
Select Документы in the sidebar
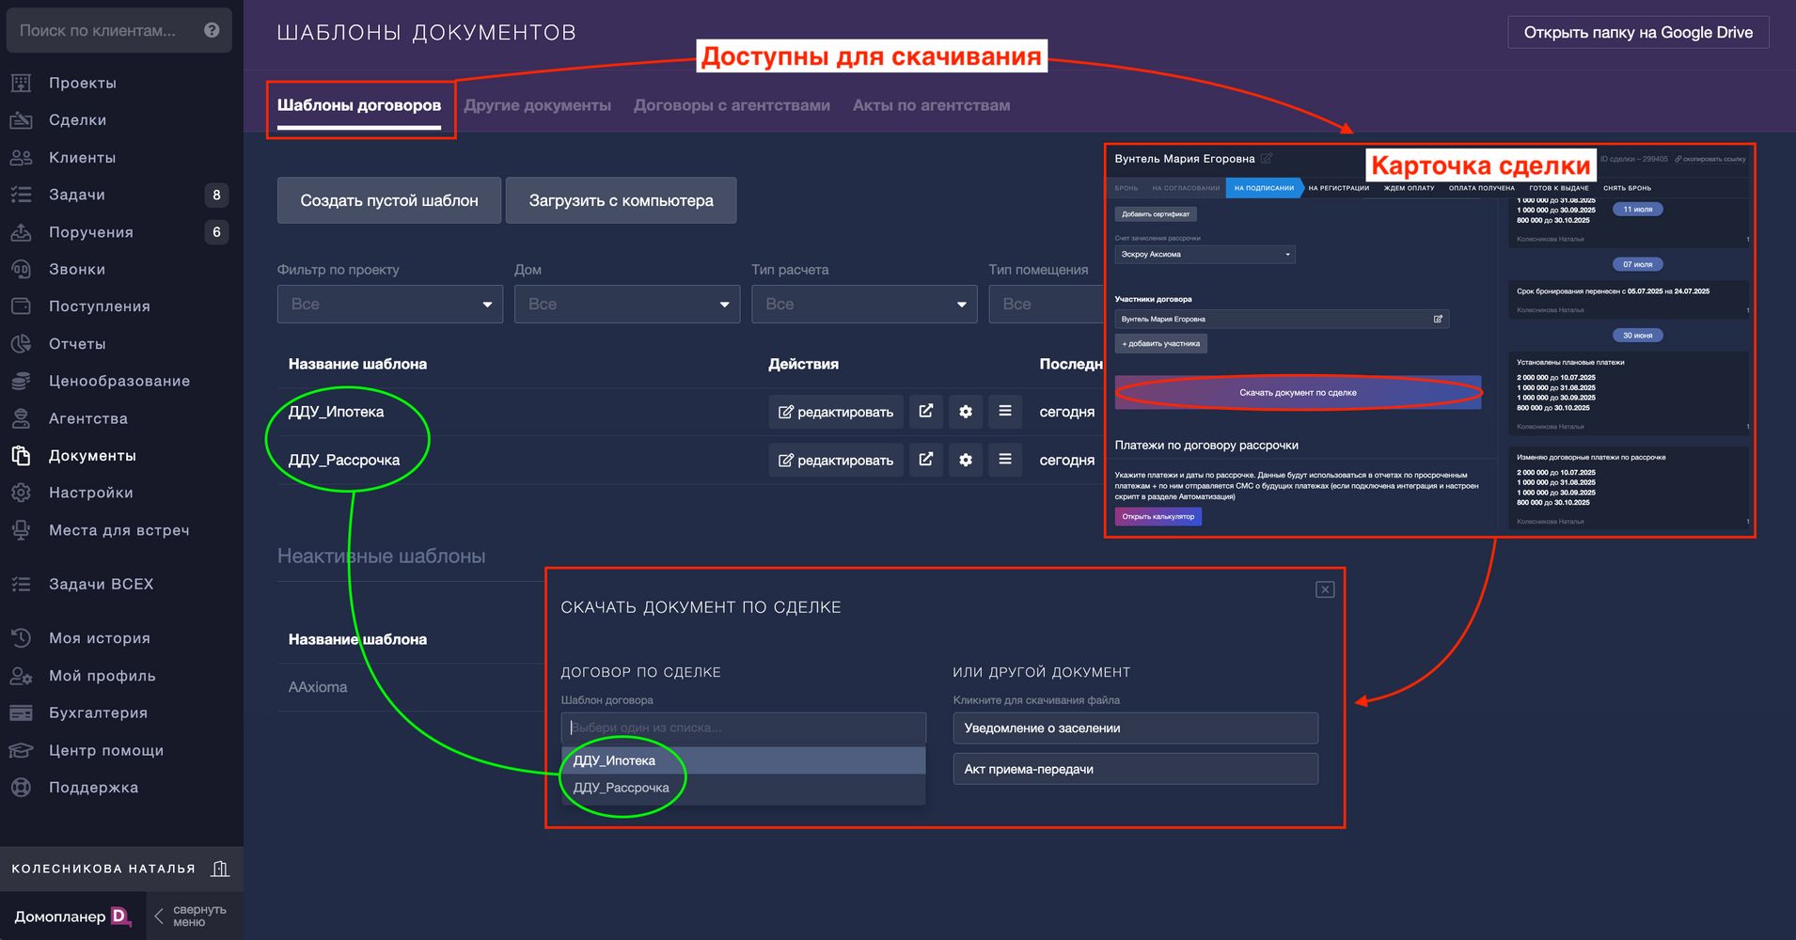(x=92, y=456)
